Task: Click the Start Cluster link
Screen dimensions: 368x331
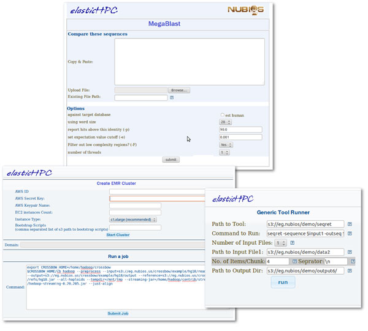Action: 118,235
